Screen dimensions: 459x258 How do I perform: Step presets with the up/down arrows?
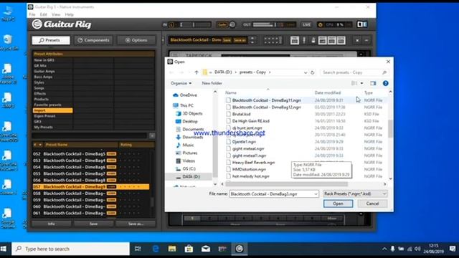(252, 40)
